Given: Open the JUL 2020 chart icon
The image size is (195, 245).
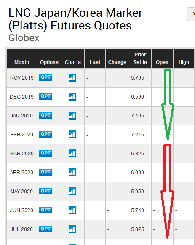Looking at the screenshot, I should pyautogui.click(x=72, y=229).
